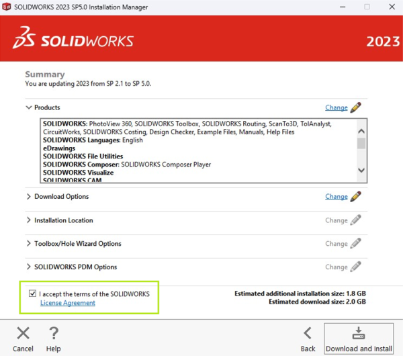This screenshot has height=356, width=403.
Task: Click the greyed pencil icon for Installation Location
Action: [x=356, y=220]
